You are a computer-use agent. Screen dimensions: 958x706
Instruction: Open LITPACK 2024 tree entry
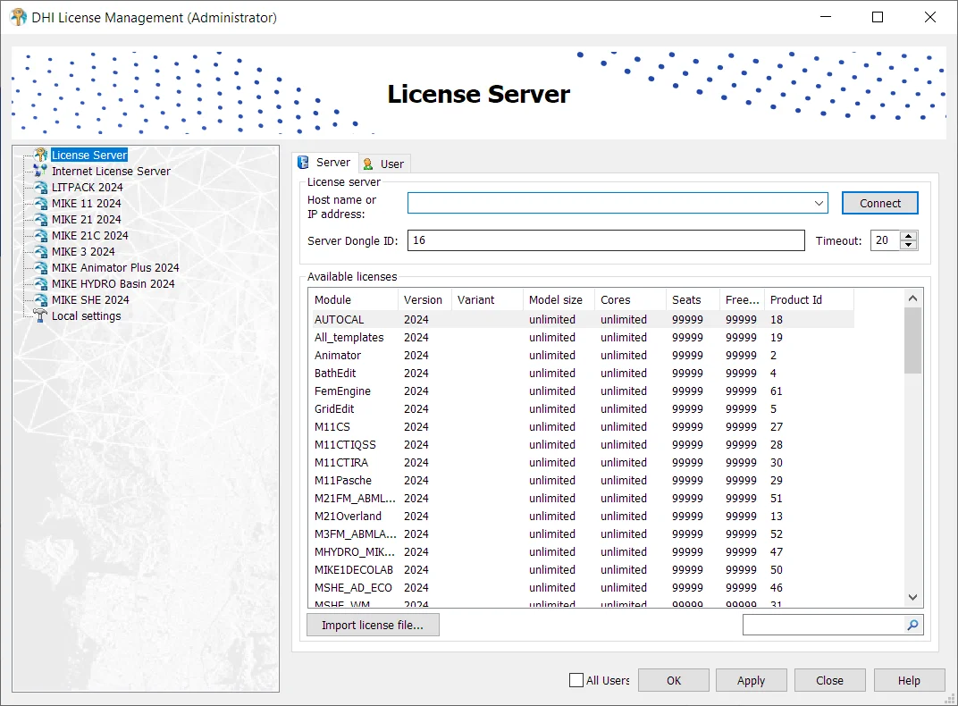[x=87, y=187]
